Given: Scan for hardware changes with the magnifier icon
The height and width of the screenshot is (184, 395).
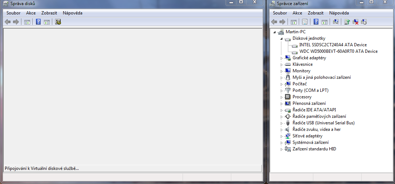Looking at the screenshot, I should [x=336, y=22].
